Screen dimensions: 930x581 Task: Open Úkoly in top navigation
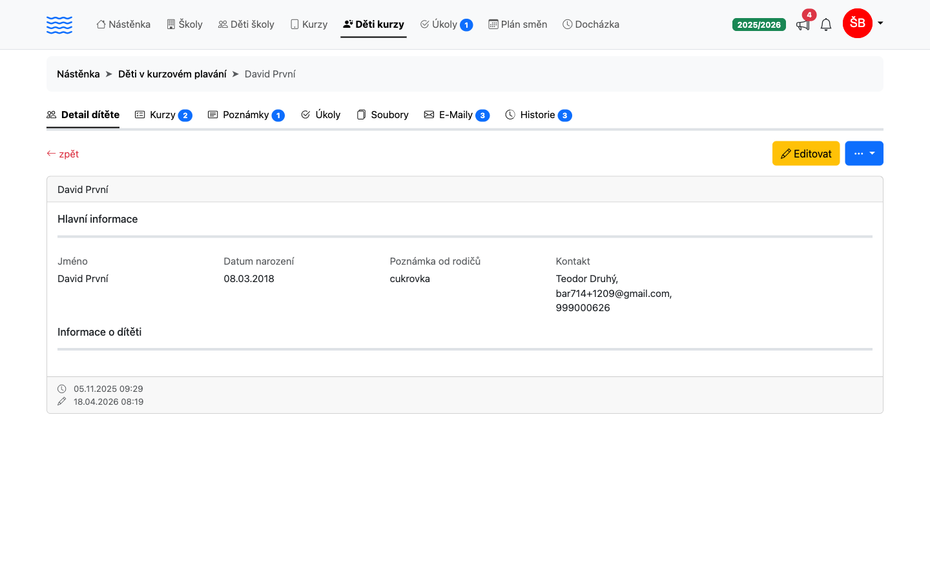pos(446,25)
